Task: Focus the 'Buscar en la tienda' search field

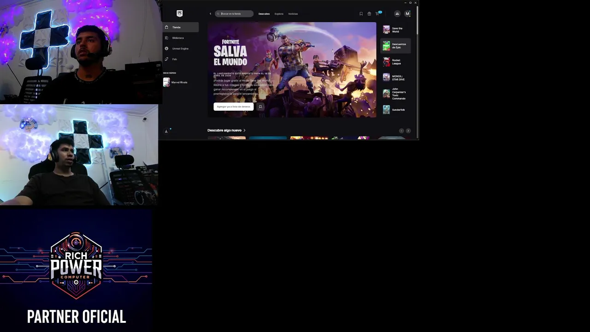Action: tap(234, 14)
